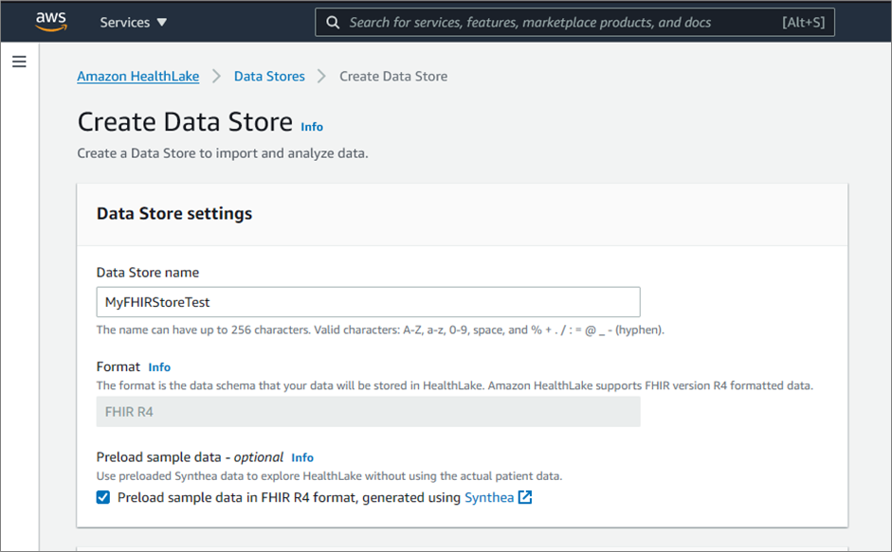The image size is (892, 552).
Task: Open the hamburger navigation menu
Action: coord(19,62)
